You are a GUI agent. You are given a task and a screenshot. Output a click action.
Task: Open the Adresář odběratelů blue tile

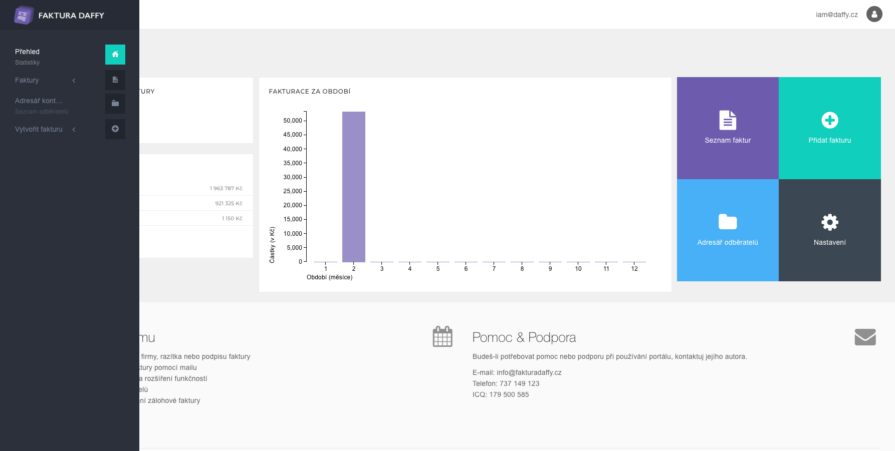[728, 230]
